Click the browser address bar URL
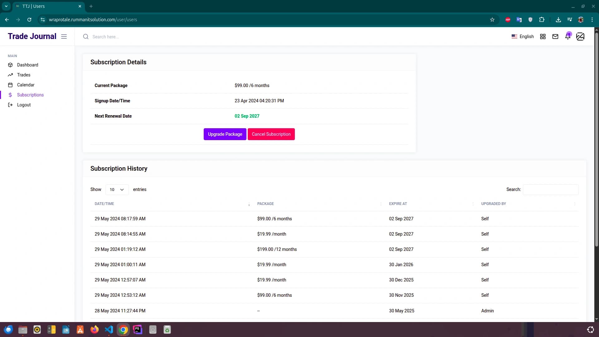Image resolution: width=599 pixels, height=337 pixels. [x=93, y=20]
